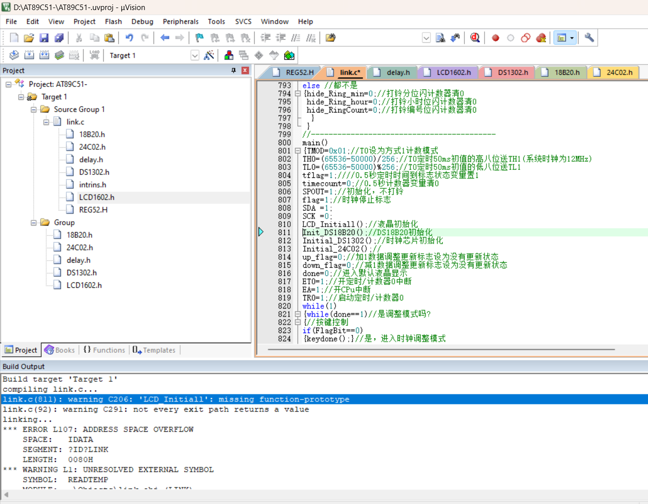This screenshot has height=504, width=648.
Task: Click the Batch Build icon
Action: tap(59, 55)
